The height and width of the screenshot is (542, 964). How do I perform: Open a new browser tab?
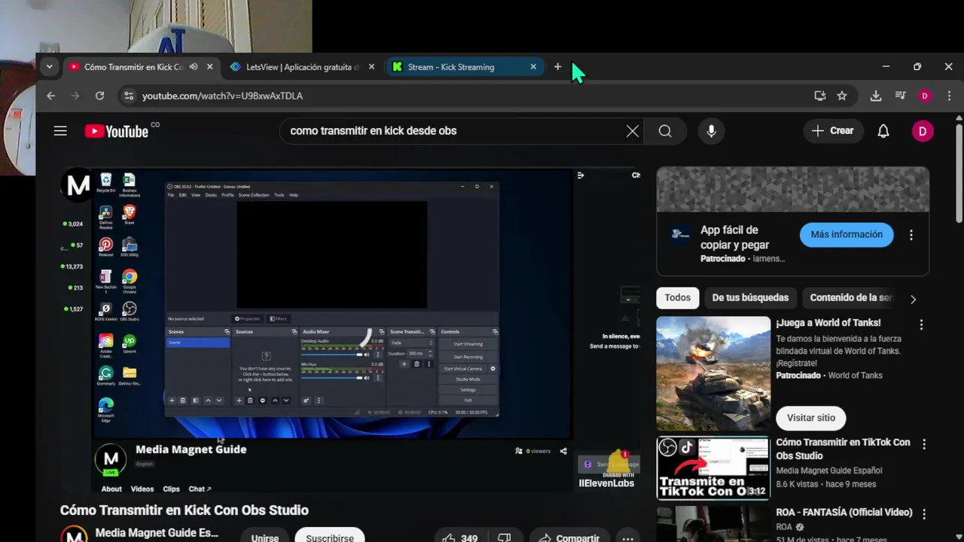[x=557, y=67]
